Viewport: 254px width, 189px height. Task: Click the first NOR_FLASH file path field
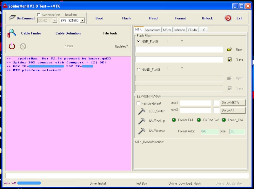pos(179,49)
